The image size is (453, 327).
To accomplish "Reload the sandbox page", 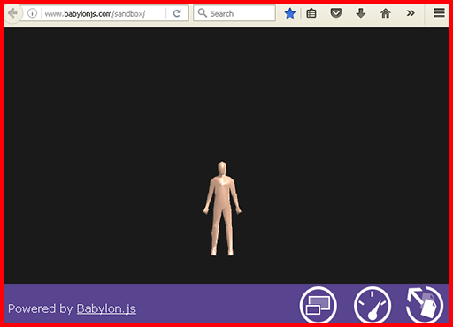I will point(177,13).
